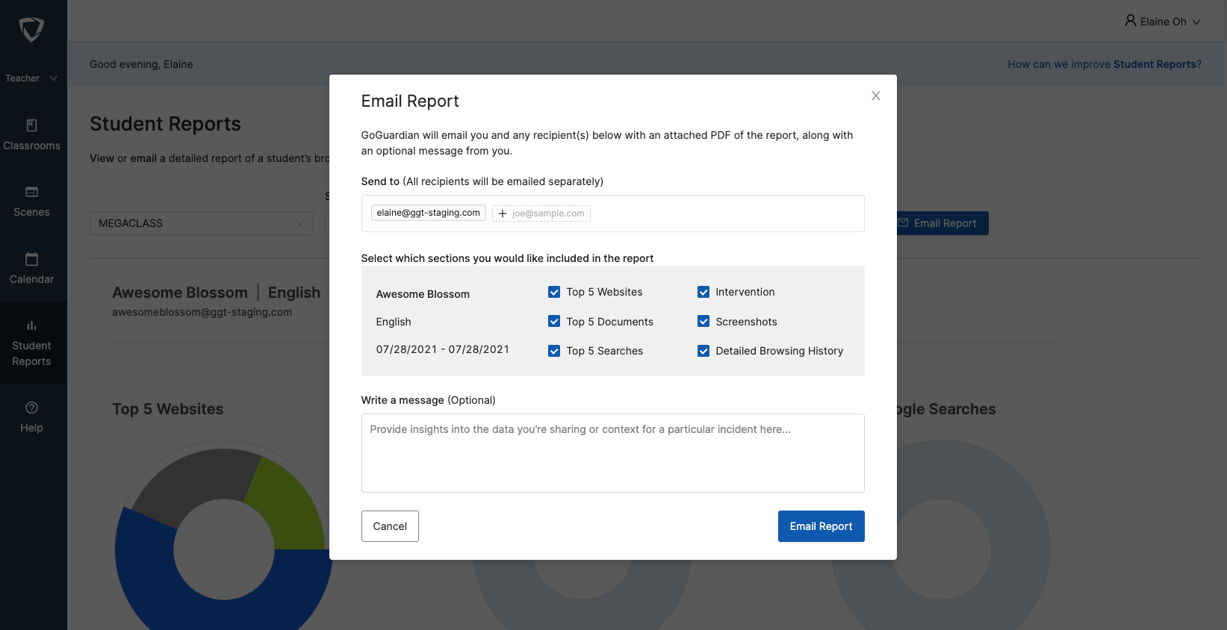Uncheck the Screenshots checkbox
Image resolution: width=1227 pixels, height=630 pixels.
(703, 321)
